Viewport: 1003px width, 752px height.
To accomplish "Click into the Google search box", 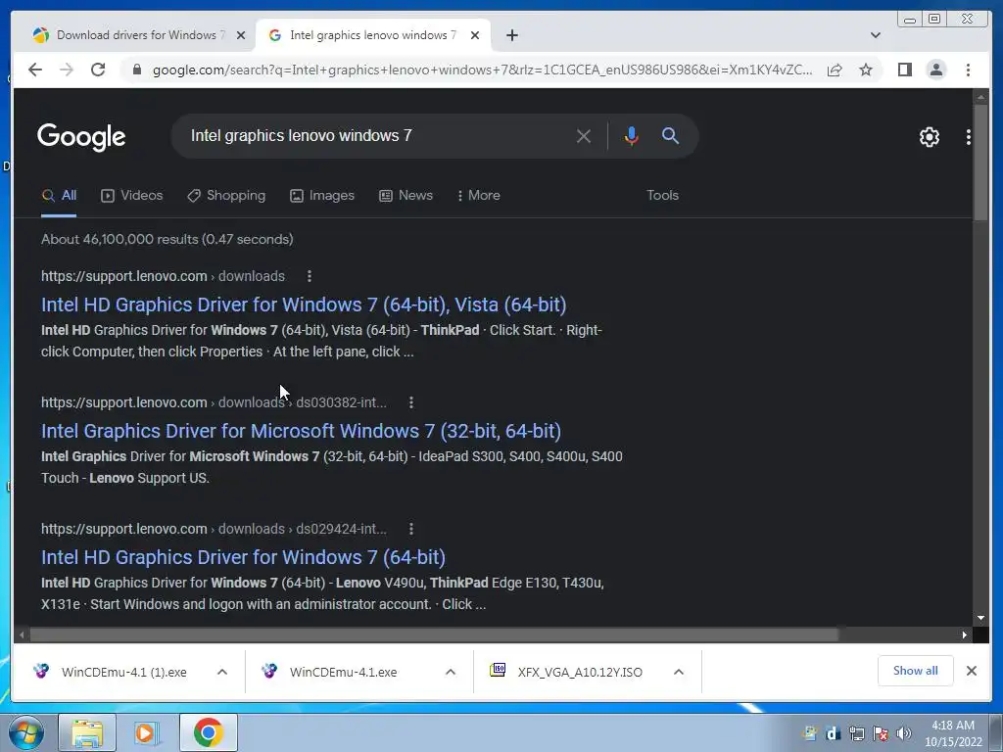I will click(x=377, y=135).
